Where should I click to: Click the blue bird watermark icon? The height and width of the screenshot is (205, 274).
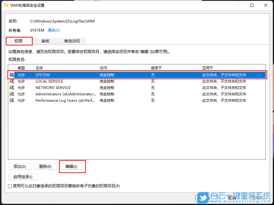point(202,198)
